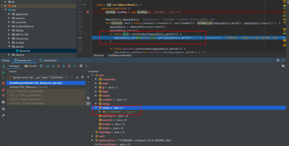Toggle breakpoint on line 126
289x146 pixels.
pyautogui.click(x=88, y=12)
